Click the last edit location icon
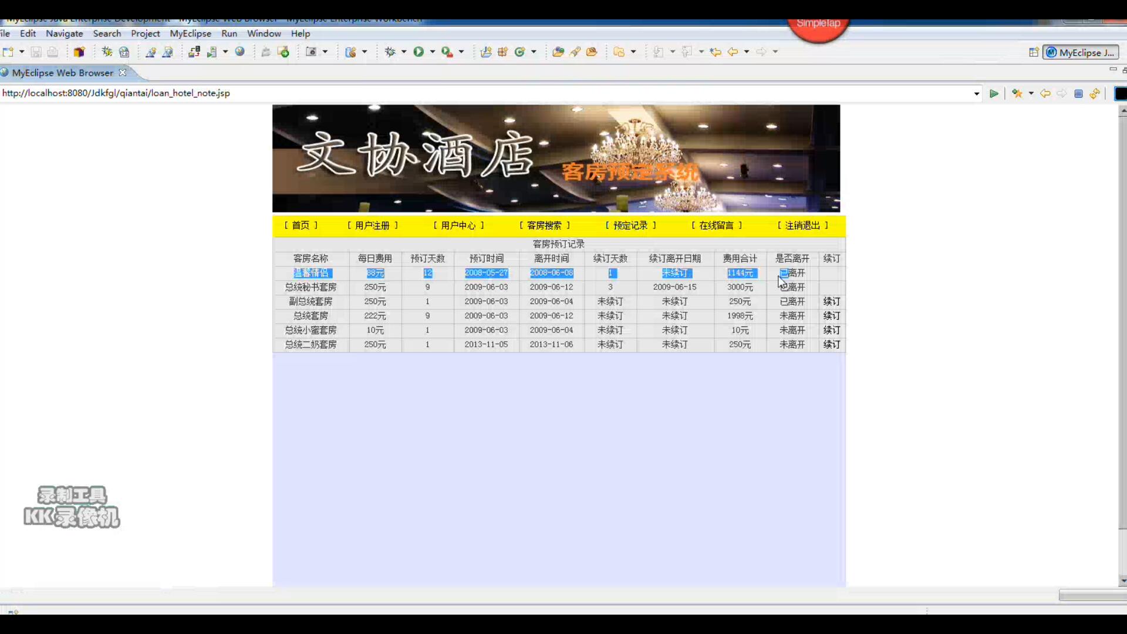This screenshot has height=634, width=1127. 716,52
